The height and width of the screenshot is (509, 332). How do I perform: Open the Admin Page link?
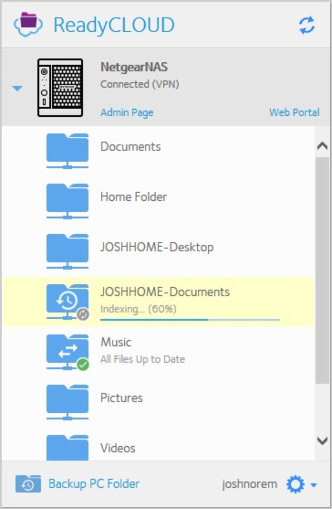click(x=126, y=113)
